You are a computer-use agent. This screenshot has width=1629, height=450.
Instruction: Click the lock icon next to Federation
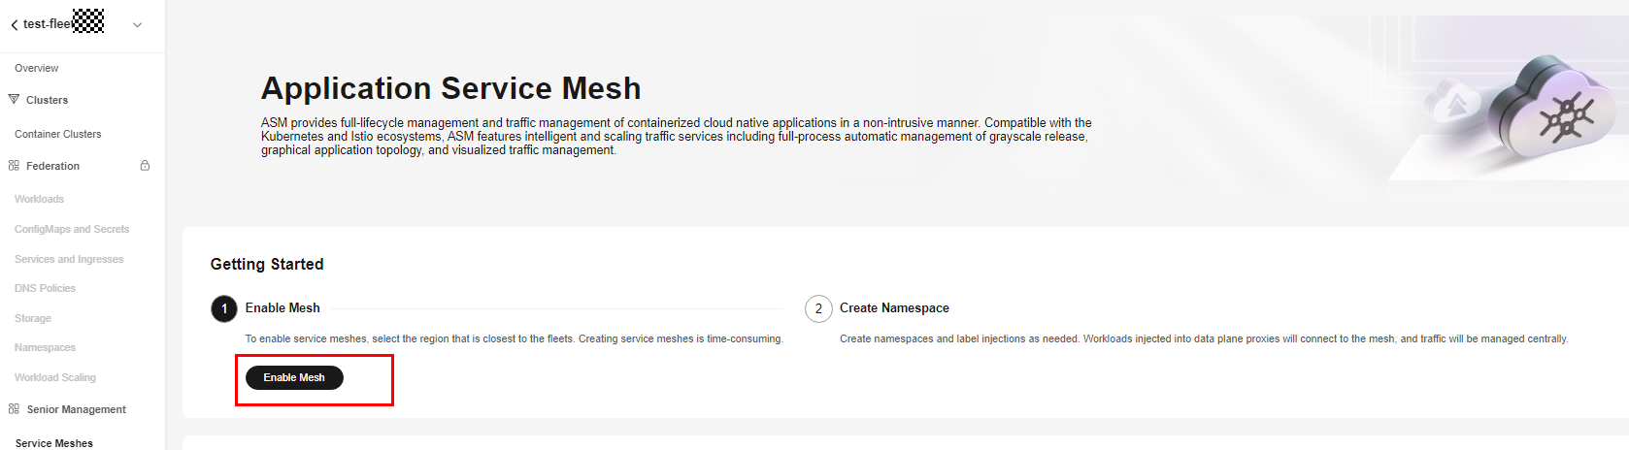coord(145,166)
